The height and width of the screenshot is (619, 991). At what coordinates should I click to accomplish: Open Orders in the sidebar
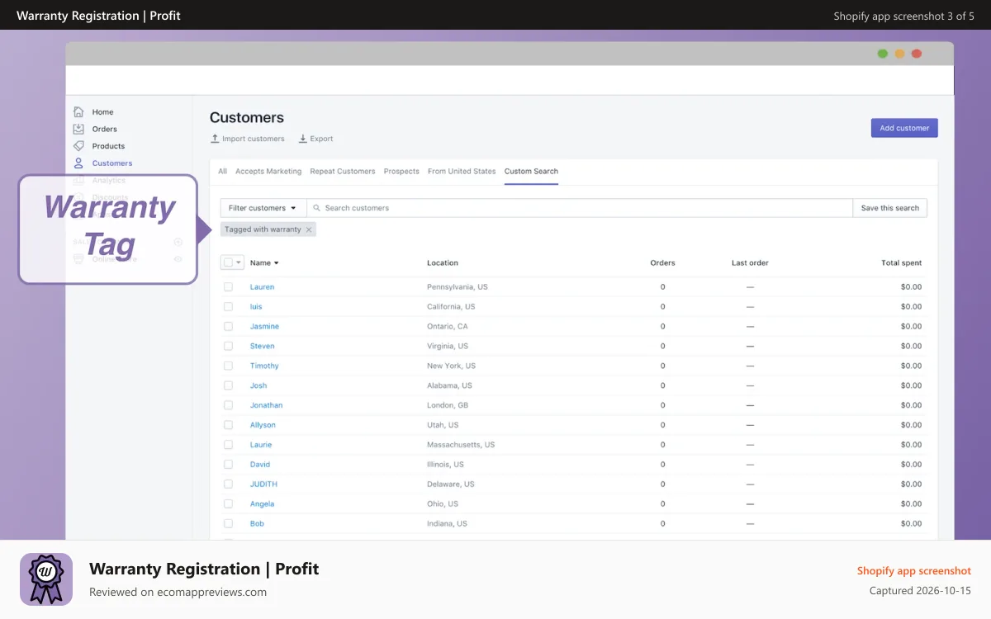(x=105, y=130)
